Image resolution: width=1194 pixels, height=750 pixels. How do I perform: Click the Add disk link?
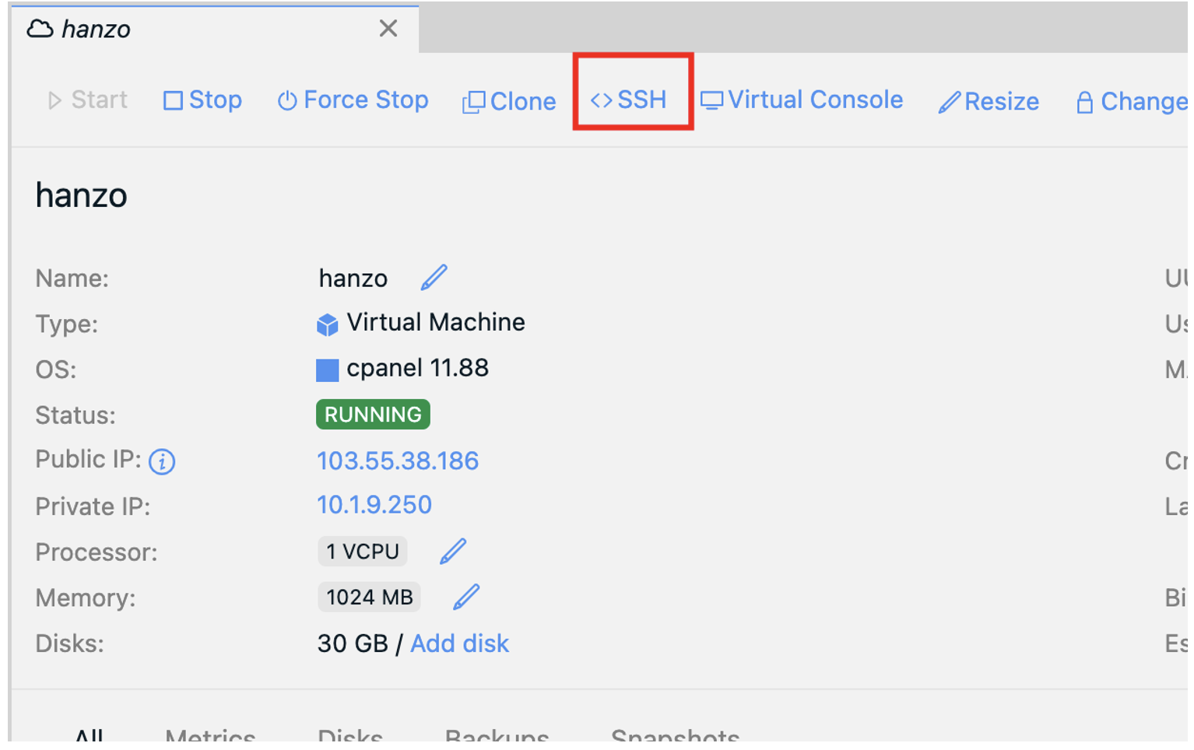click(459, 643)
